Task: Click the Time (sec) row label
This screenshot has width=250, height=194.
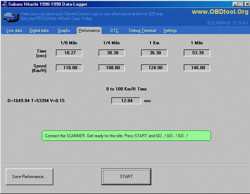Action: [x=42, y=53]
